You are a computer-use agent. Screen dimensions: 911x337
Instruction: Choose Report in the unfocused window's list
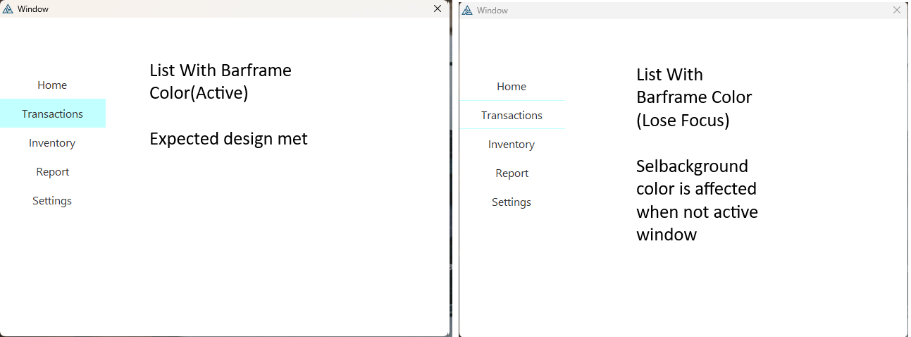point(512,173)
